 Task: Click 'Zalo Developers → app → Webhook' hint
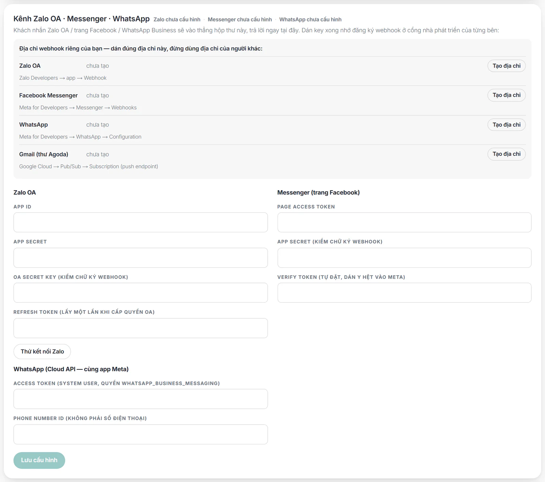[x=63, y=78]
